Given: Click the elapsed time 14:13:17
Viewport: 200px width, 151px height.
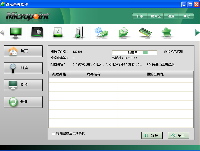Looking at the screenshot, I should point(131,58).
